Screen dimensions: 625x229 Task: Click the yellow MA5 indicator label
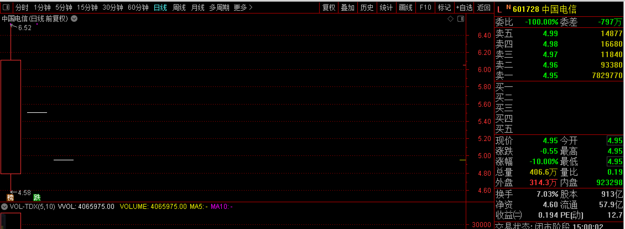199,206
